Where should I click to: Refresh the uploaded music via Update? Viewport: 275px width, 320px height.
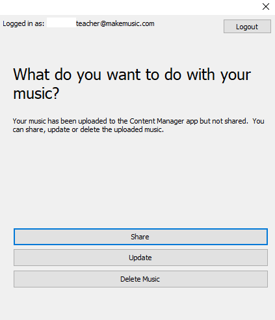140,258
